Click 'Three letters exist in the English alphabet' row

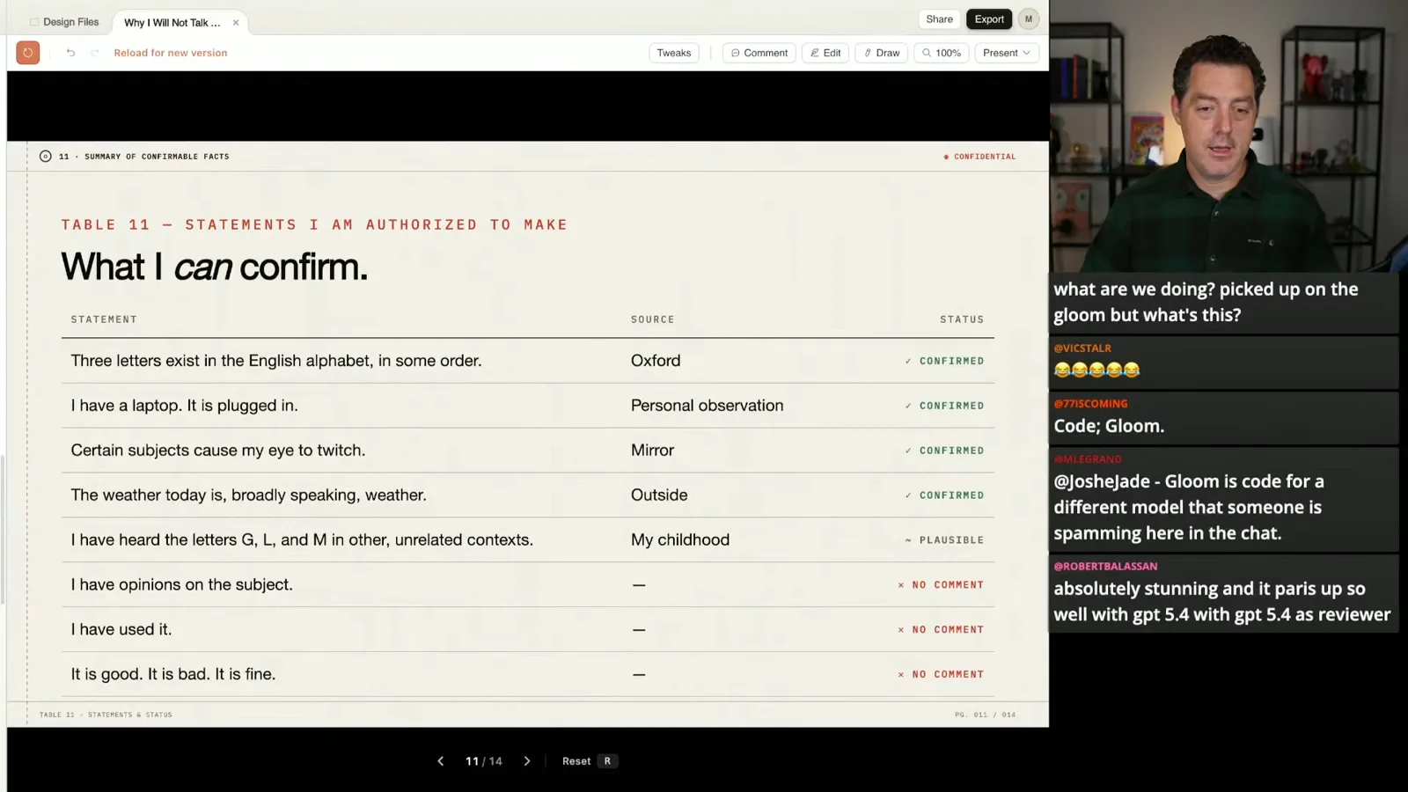(x=528, y=361)
